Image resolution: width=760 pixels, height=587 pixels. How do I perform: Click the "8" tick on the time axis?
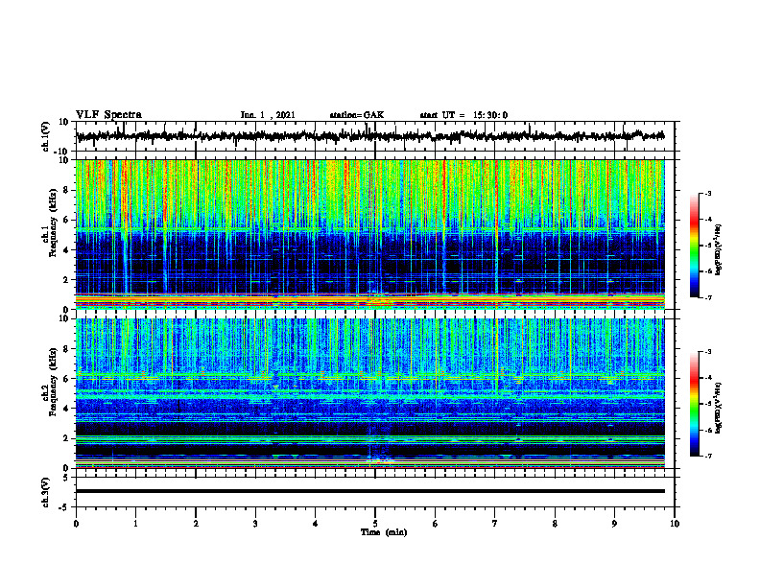(x=555, y=524)
